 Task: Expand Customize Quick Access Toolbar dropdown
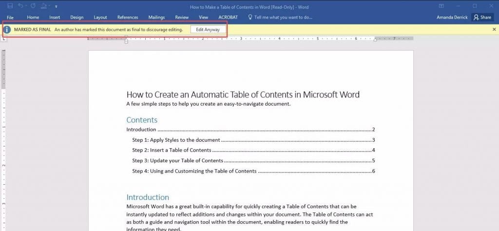[56, 6]
